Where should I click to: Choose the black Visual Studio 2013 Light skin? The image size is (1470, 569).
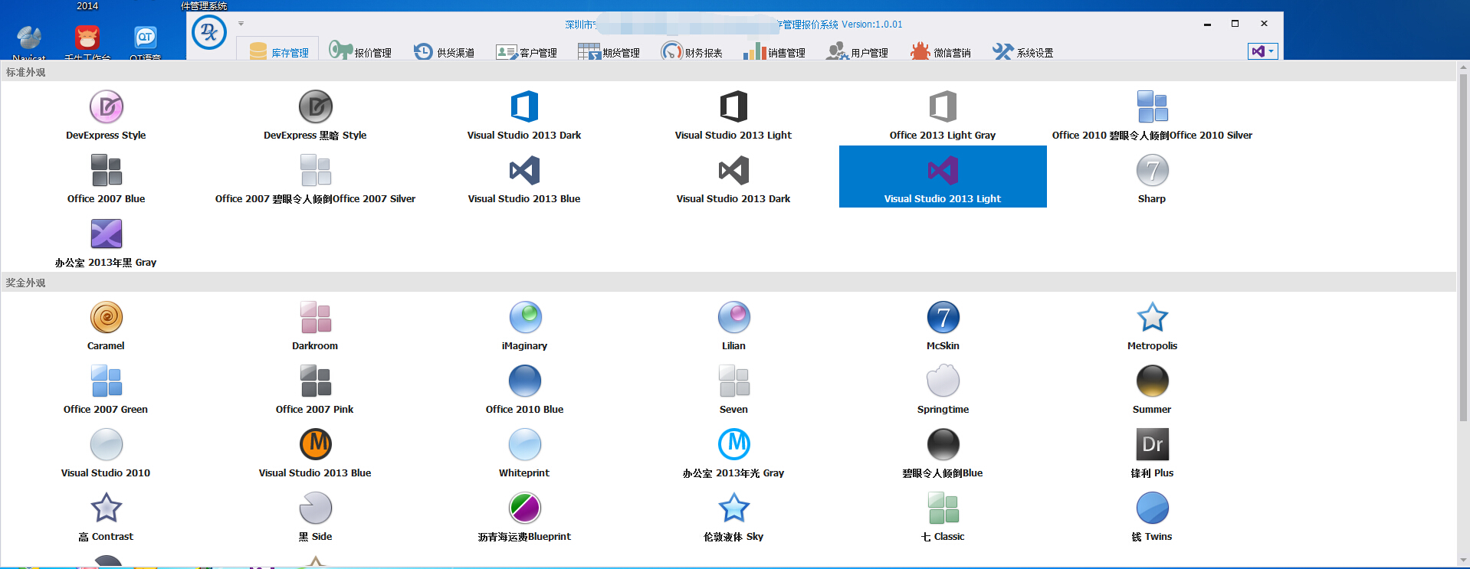tap(733, 114)
